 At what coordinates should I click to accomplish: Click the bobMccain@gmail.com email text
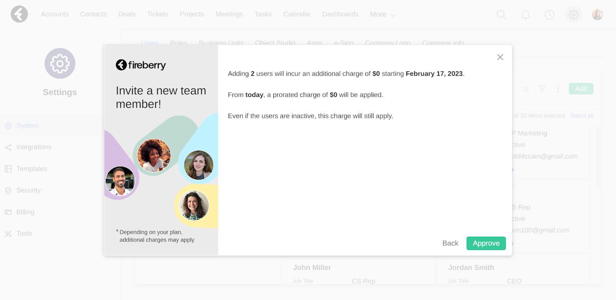point(545,156)
